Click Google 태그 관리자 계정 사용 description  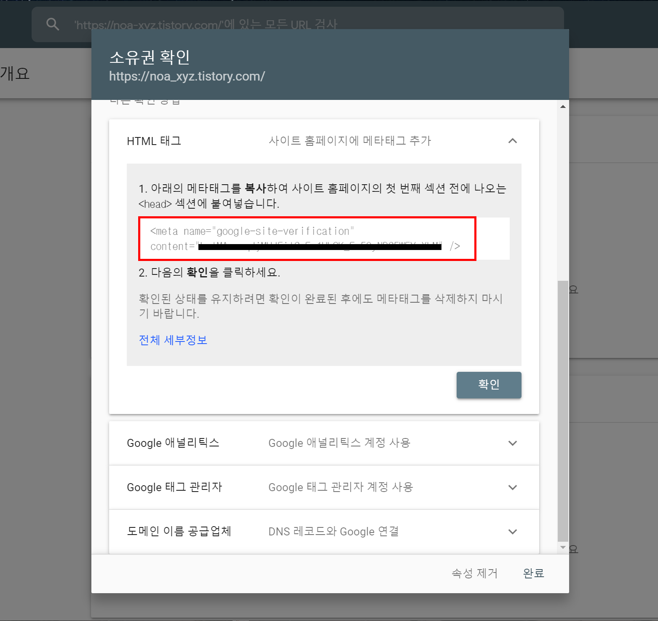[341, 487]
